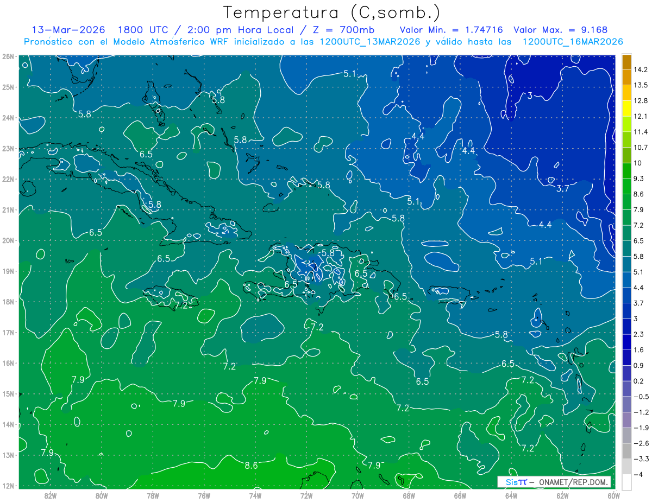Click the colorbar label '14.2'

pos(641,69)
